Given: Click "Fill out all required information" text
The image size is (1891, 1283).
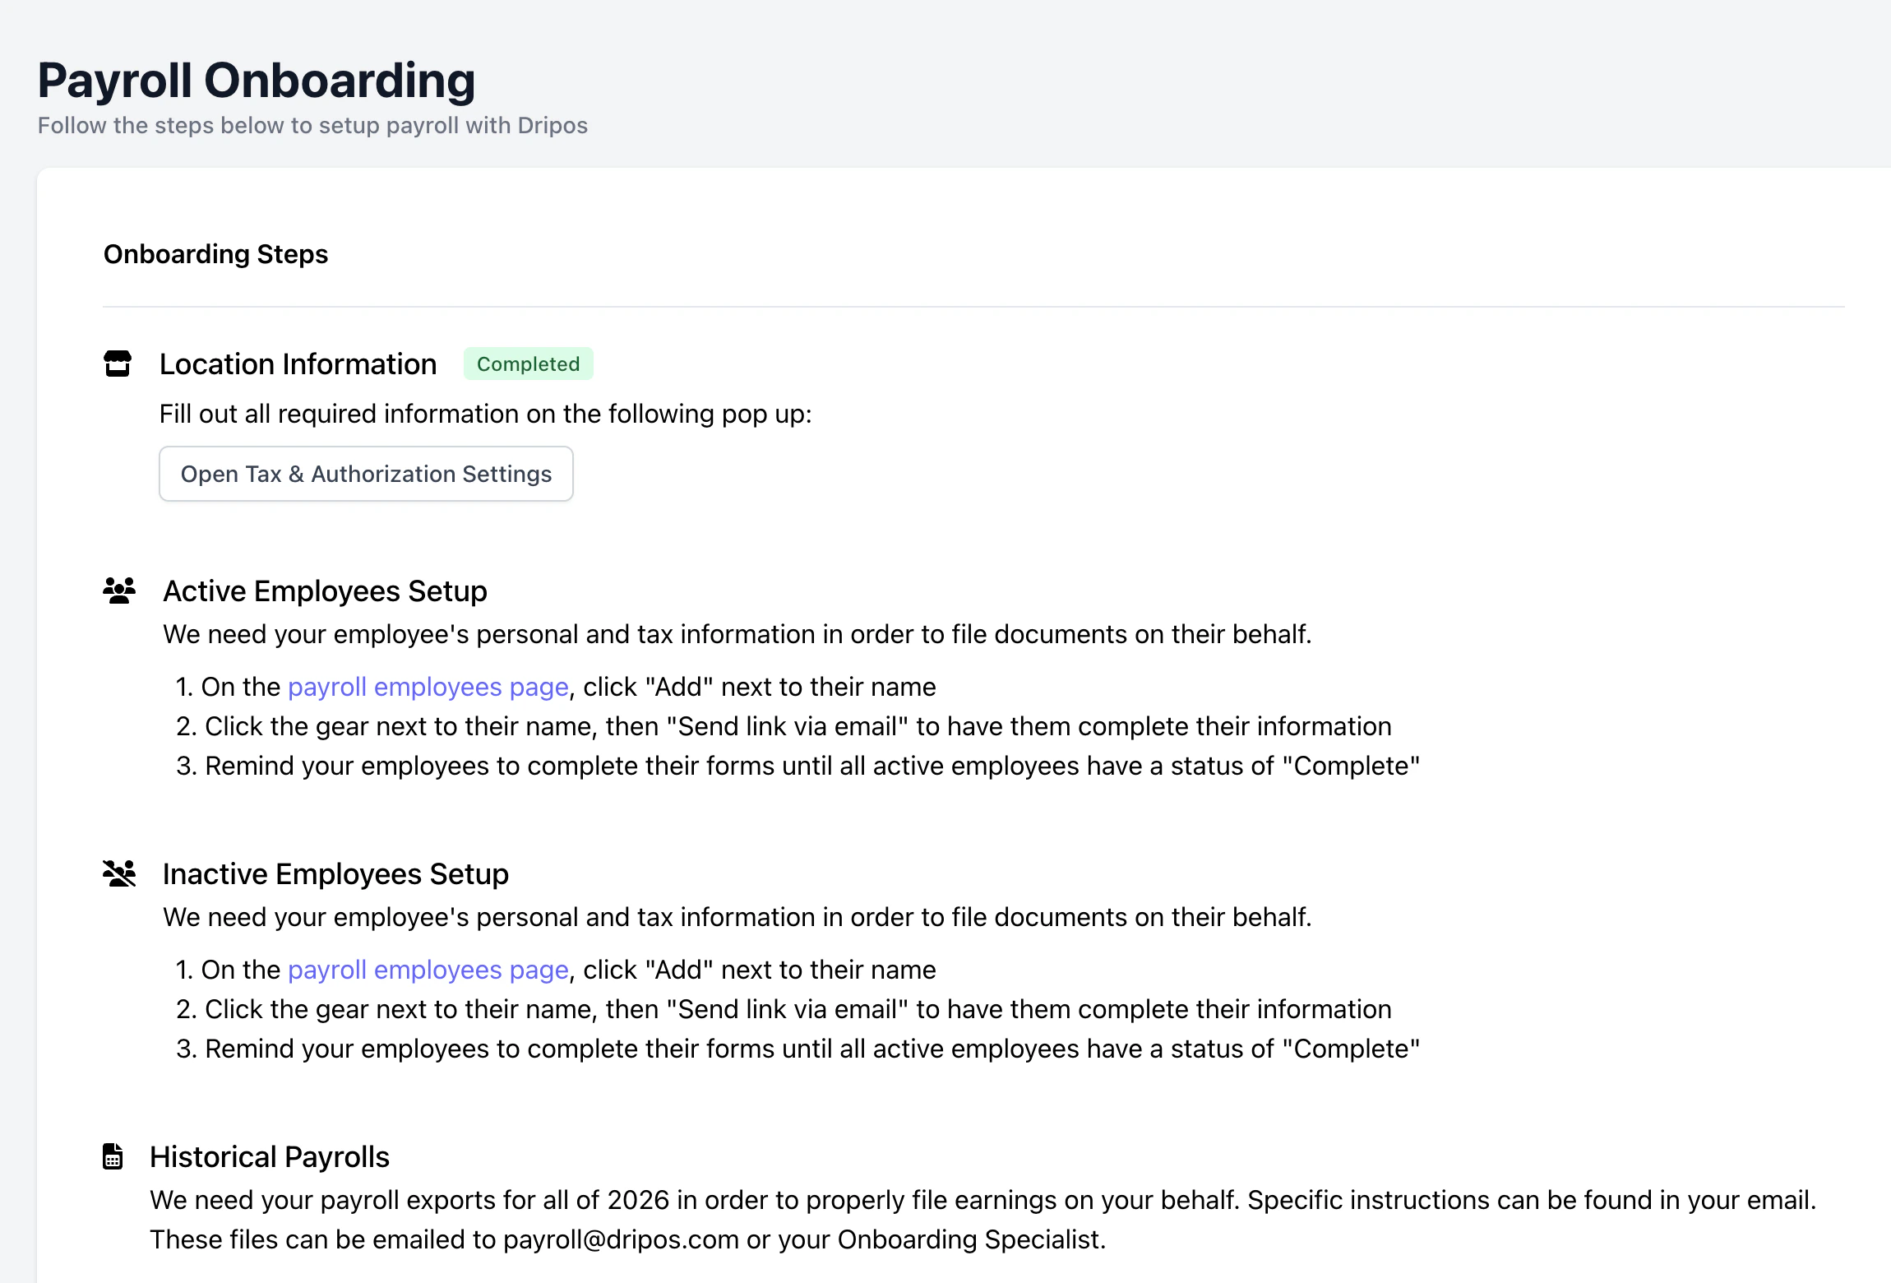Looking at the screenshot, I should [x=485, y=414].
